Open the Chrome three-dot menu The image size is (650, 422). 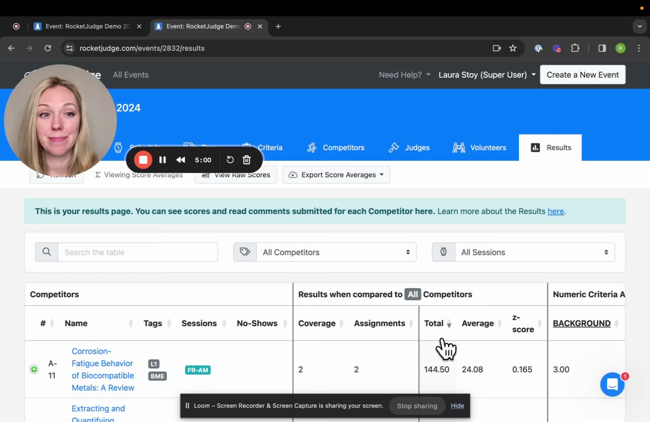(638, 48)
